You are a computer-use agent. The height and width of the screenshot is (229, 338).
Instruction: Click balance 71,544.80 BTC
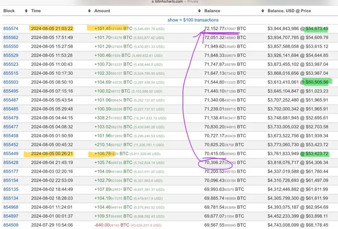225,82
